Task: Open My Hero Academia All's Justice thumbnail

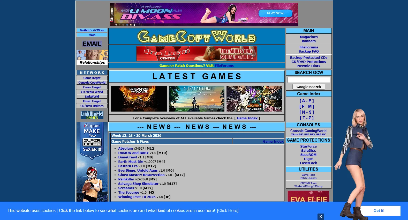Action: (254, 99)
